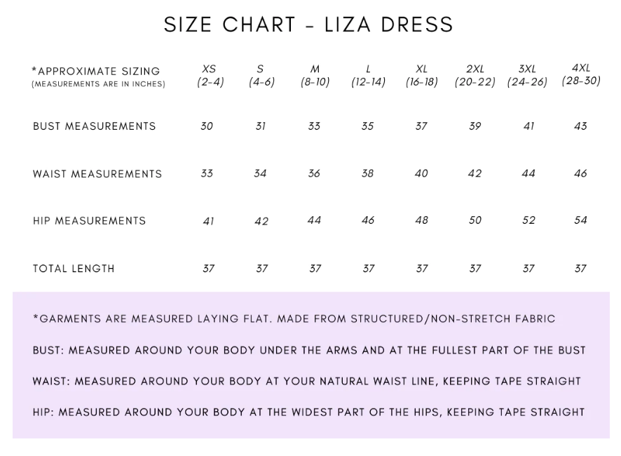621x456 pixels.
Task: Select waist value 38 for size L
Action: coord(368,173)
